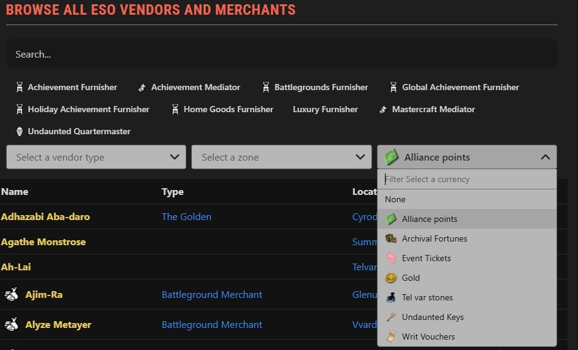Open the Agathe Monstrose vendor page

tap(43, 242)
